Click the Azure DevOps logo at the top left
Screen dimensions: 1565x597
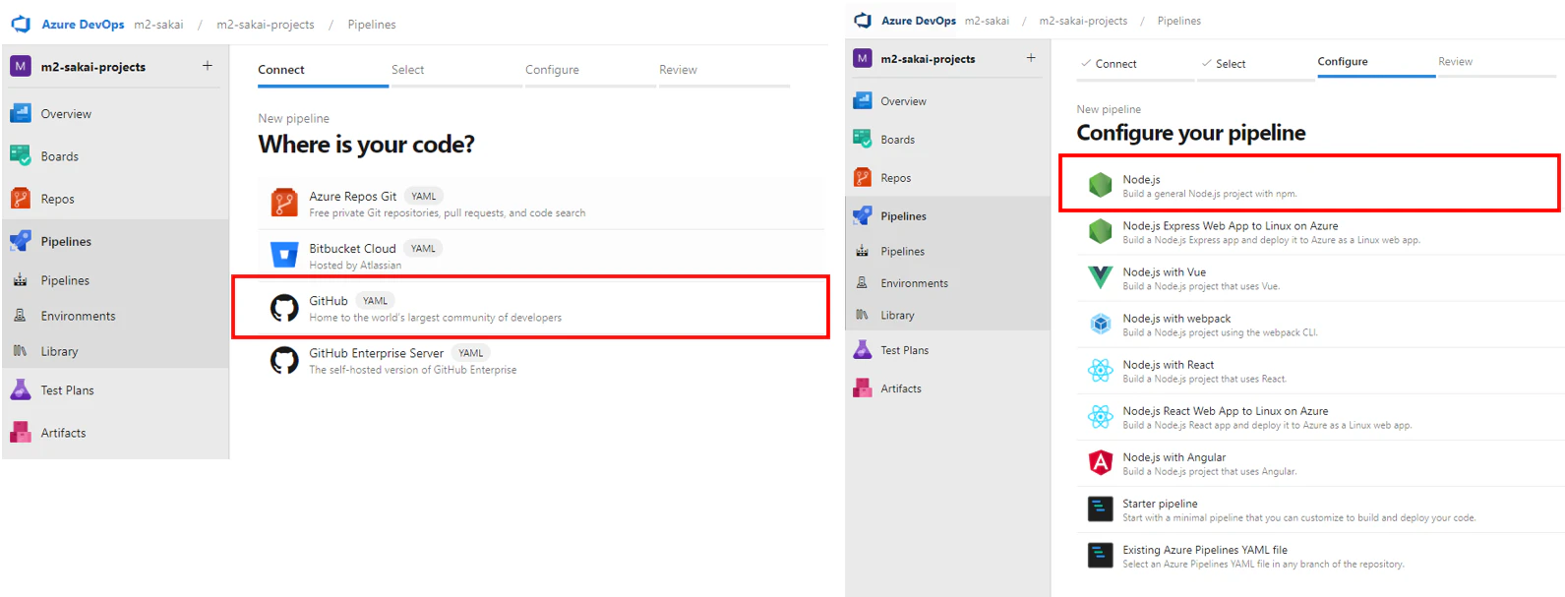coord(21,24)
